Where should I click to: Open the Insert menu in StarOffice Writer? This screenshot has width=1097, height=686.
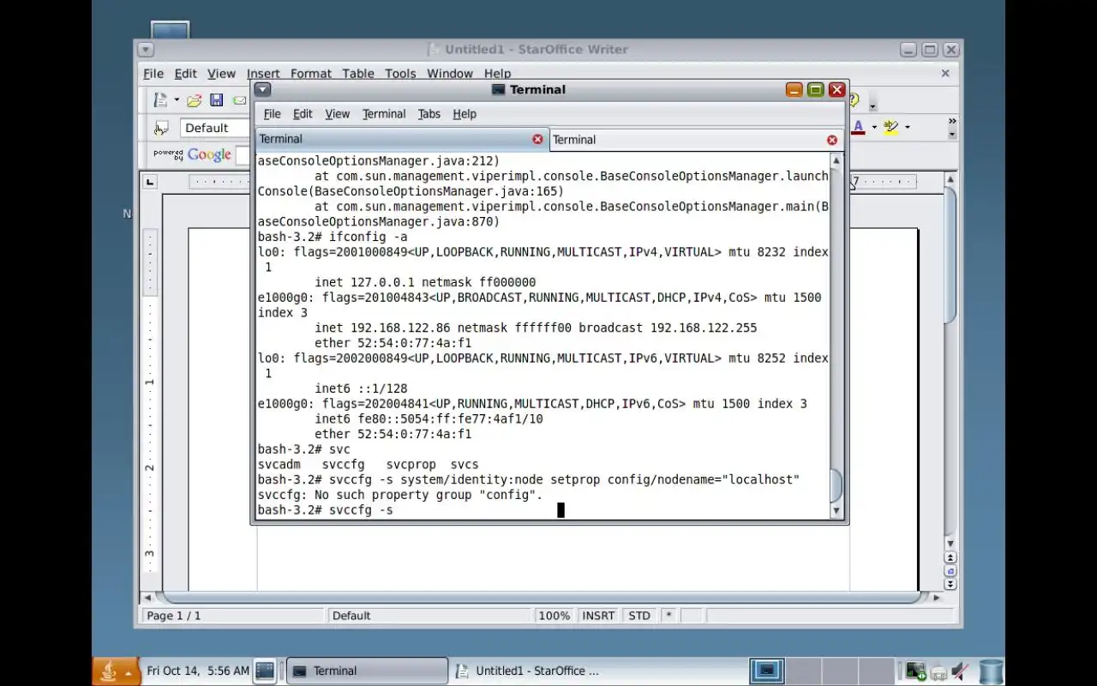[x=263, y=74]
